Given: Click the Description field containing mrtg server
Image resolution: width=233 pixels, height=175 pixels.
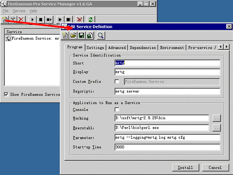Looking at the screenshot, I should [x=167, y=92].
